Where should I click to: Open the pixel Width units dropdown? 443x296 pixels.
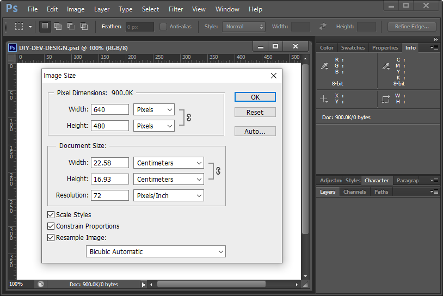pos(154,109)
